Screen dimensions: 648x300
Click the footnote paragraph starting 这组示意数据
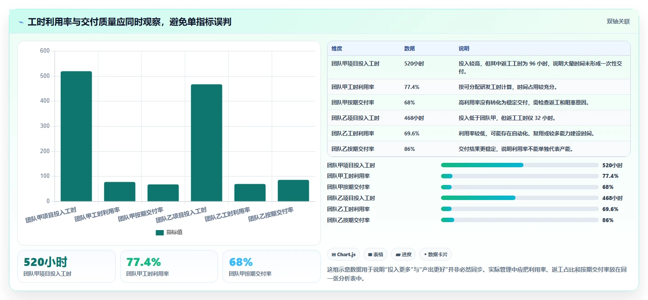tap(476, 274)
